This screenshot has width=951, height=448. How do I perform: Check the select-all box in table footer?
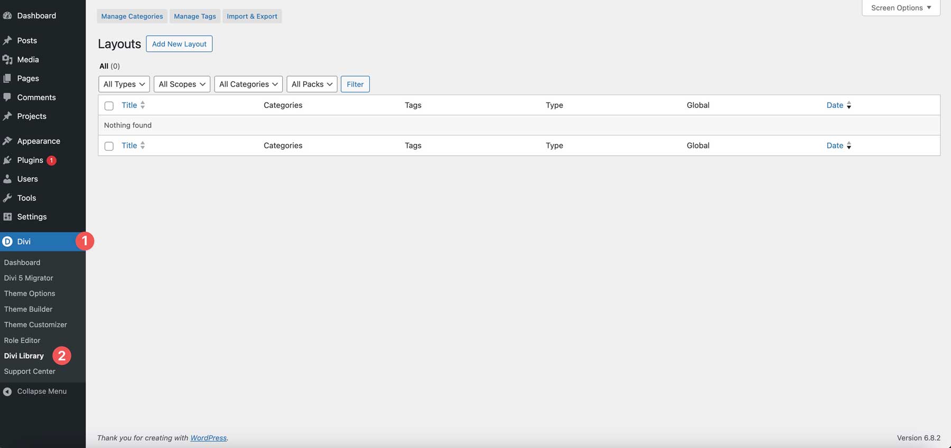click(109, 146)
